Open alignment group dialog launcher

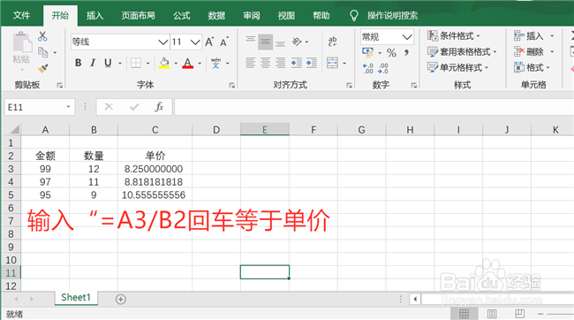349,85
